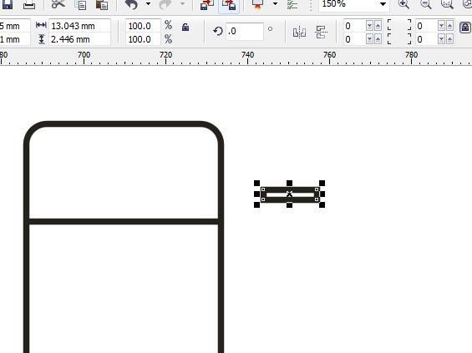Open the undo history dropdown arrow

point(148,4)
